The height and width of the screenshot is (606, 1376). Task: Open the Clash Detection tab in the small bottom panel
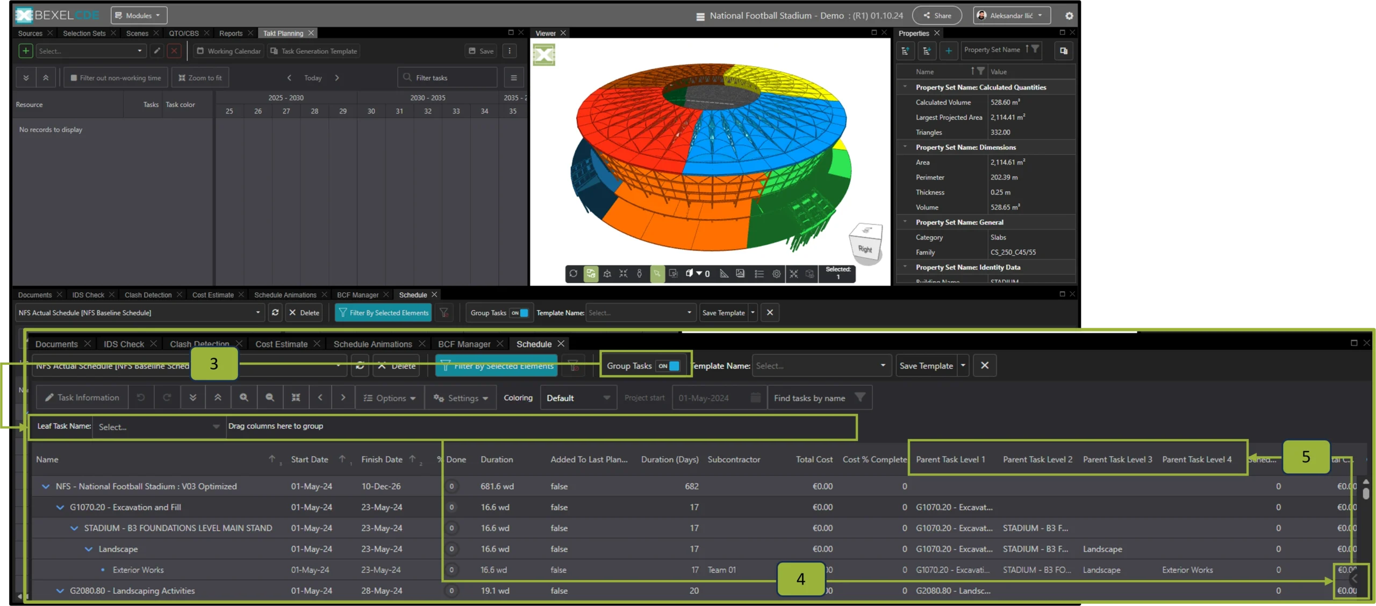[148, 295]
